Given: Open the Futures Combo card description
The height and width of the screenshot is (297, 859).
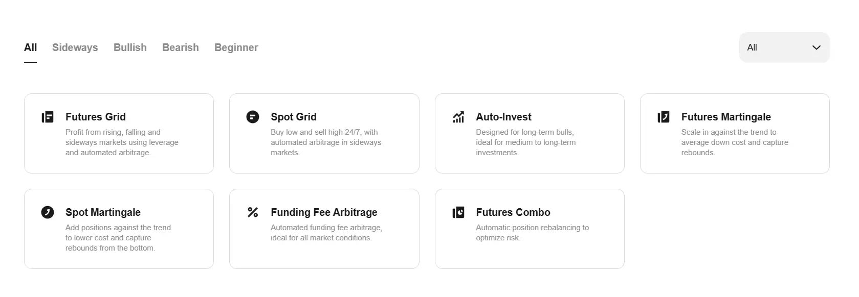Looking at the screenshot, I should [533, 233].
